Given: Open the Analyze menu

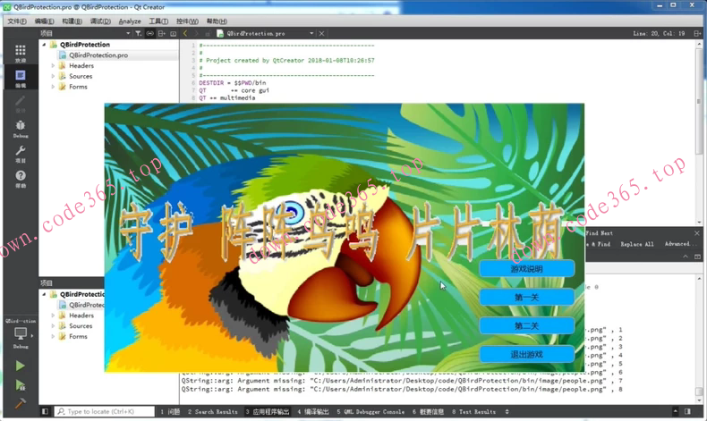Looking at the screenshot, I should [130, 21].
